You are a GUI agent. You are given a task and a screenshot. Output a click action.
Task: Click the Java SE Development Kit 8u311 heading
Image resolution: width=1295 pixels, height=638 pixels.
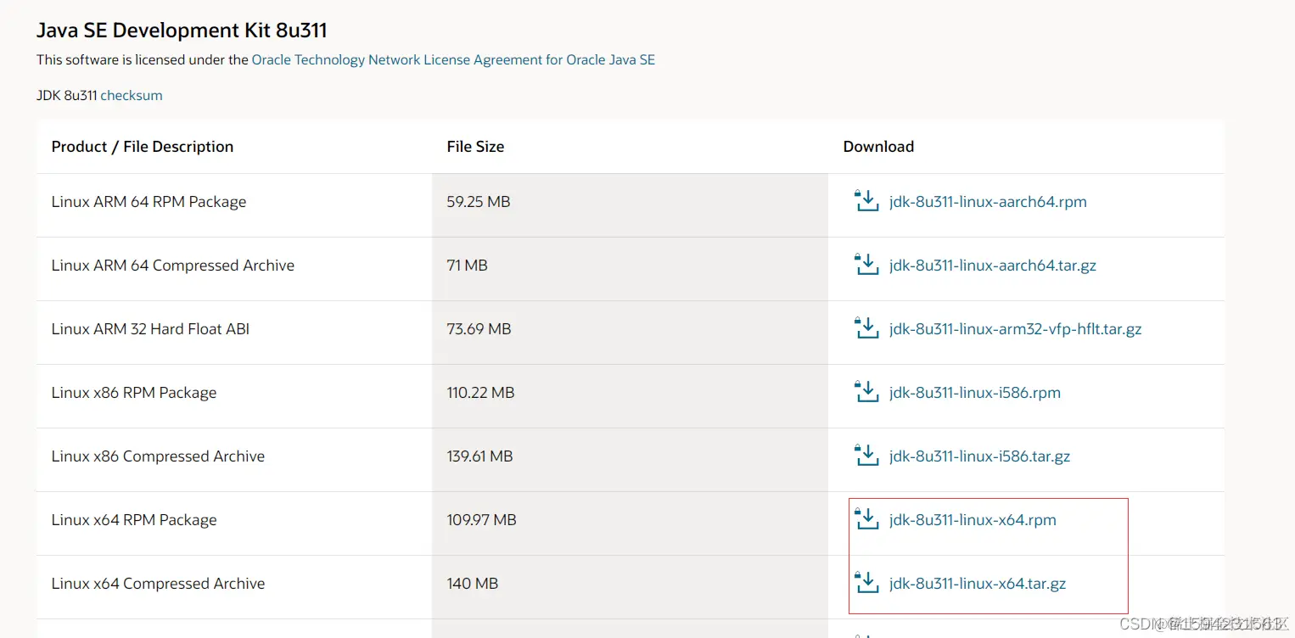click(182, 31)
